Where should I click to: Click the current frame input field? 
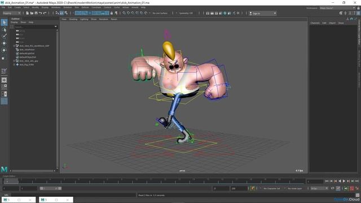pyautogui.click(x=315, y=182)
